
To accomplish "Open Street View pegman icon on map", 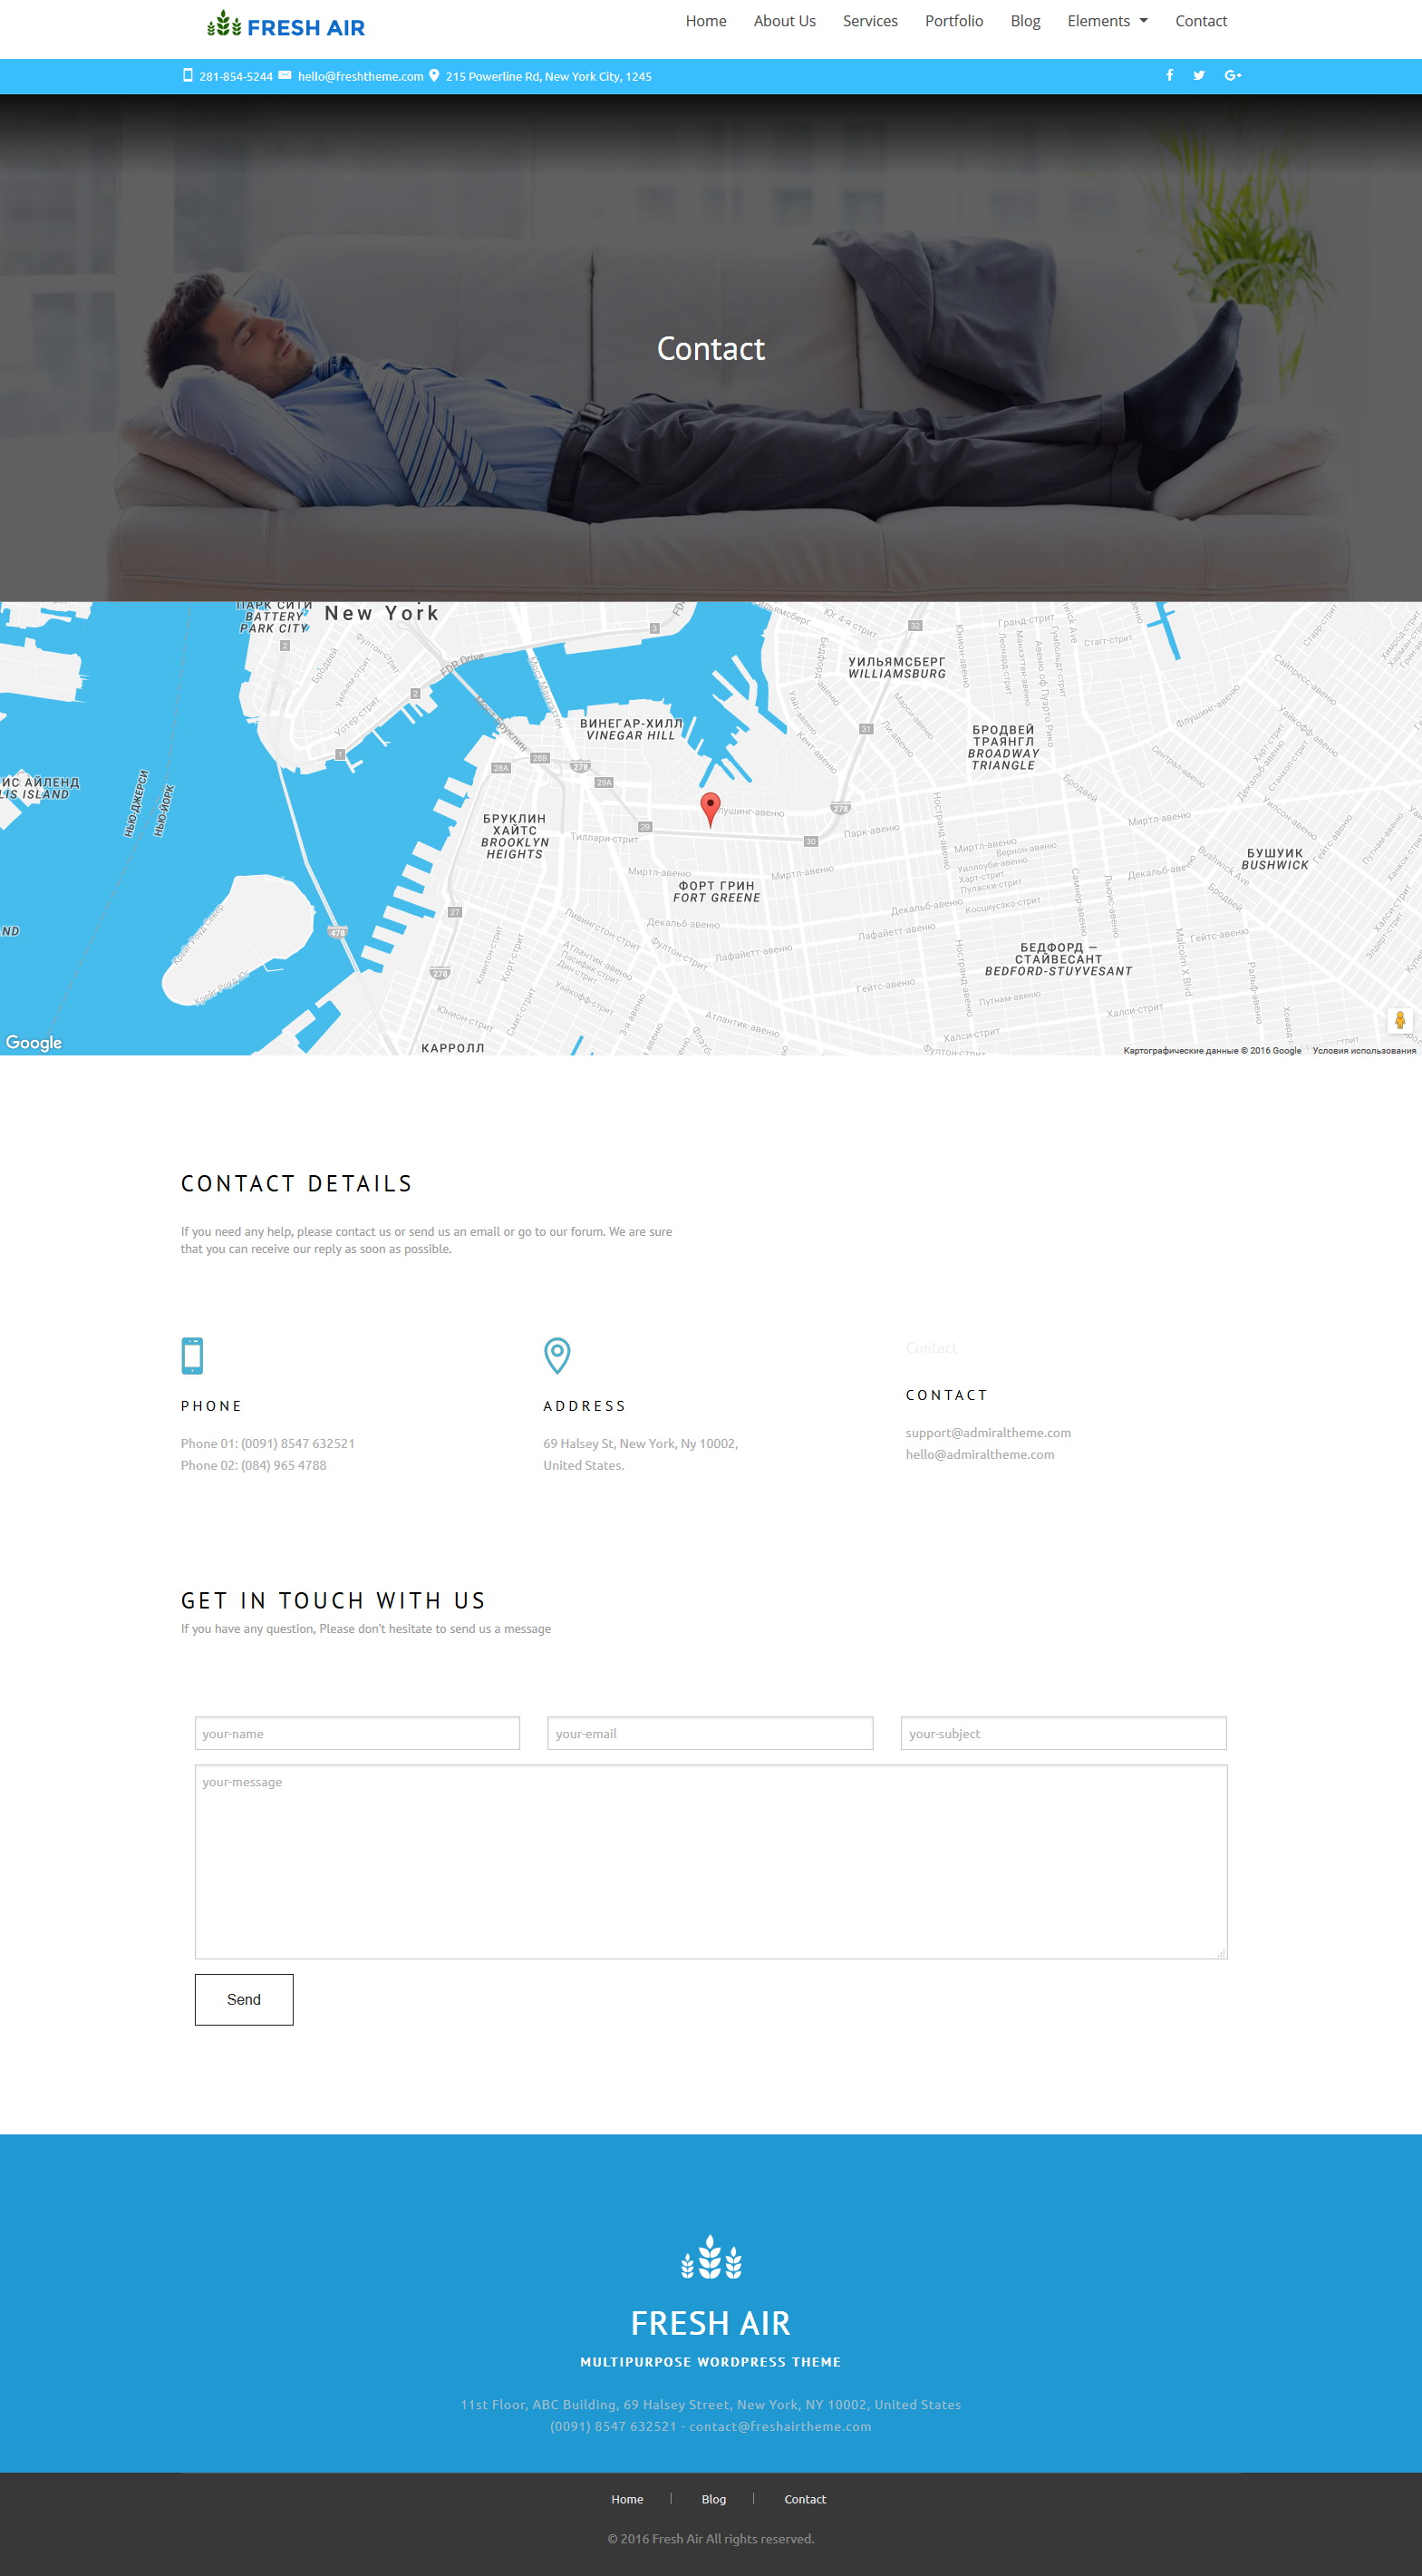I will point(1400,1020).
